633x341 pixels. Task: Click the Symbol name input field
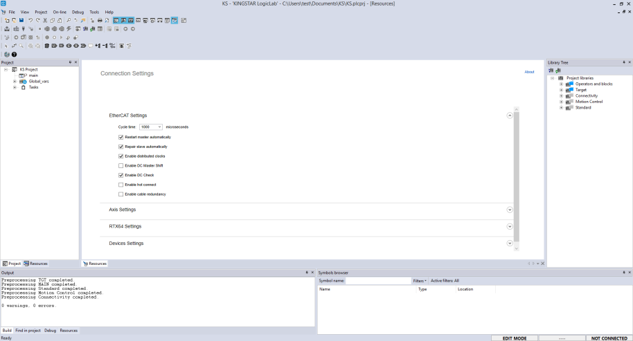378,281
